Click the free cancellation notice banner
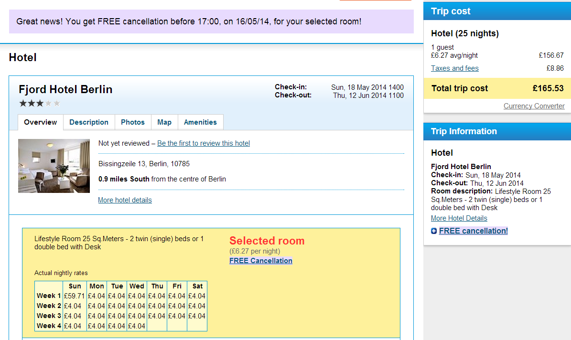The image size is (571, 340). [x=211, y=21]
